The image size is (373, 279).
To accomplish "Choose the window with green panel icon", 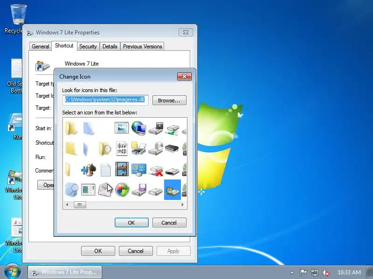I will [x=88, y=190].
